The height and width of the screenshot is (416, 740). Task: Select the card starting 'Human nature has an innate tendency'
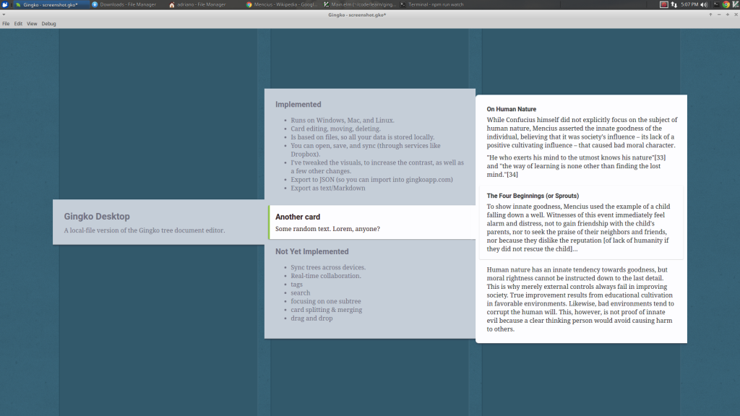581,300
